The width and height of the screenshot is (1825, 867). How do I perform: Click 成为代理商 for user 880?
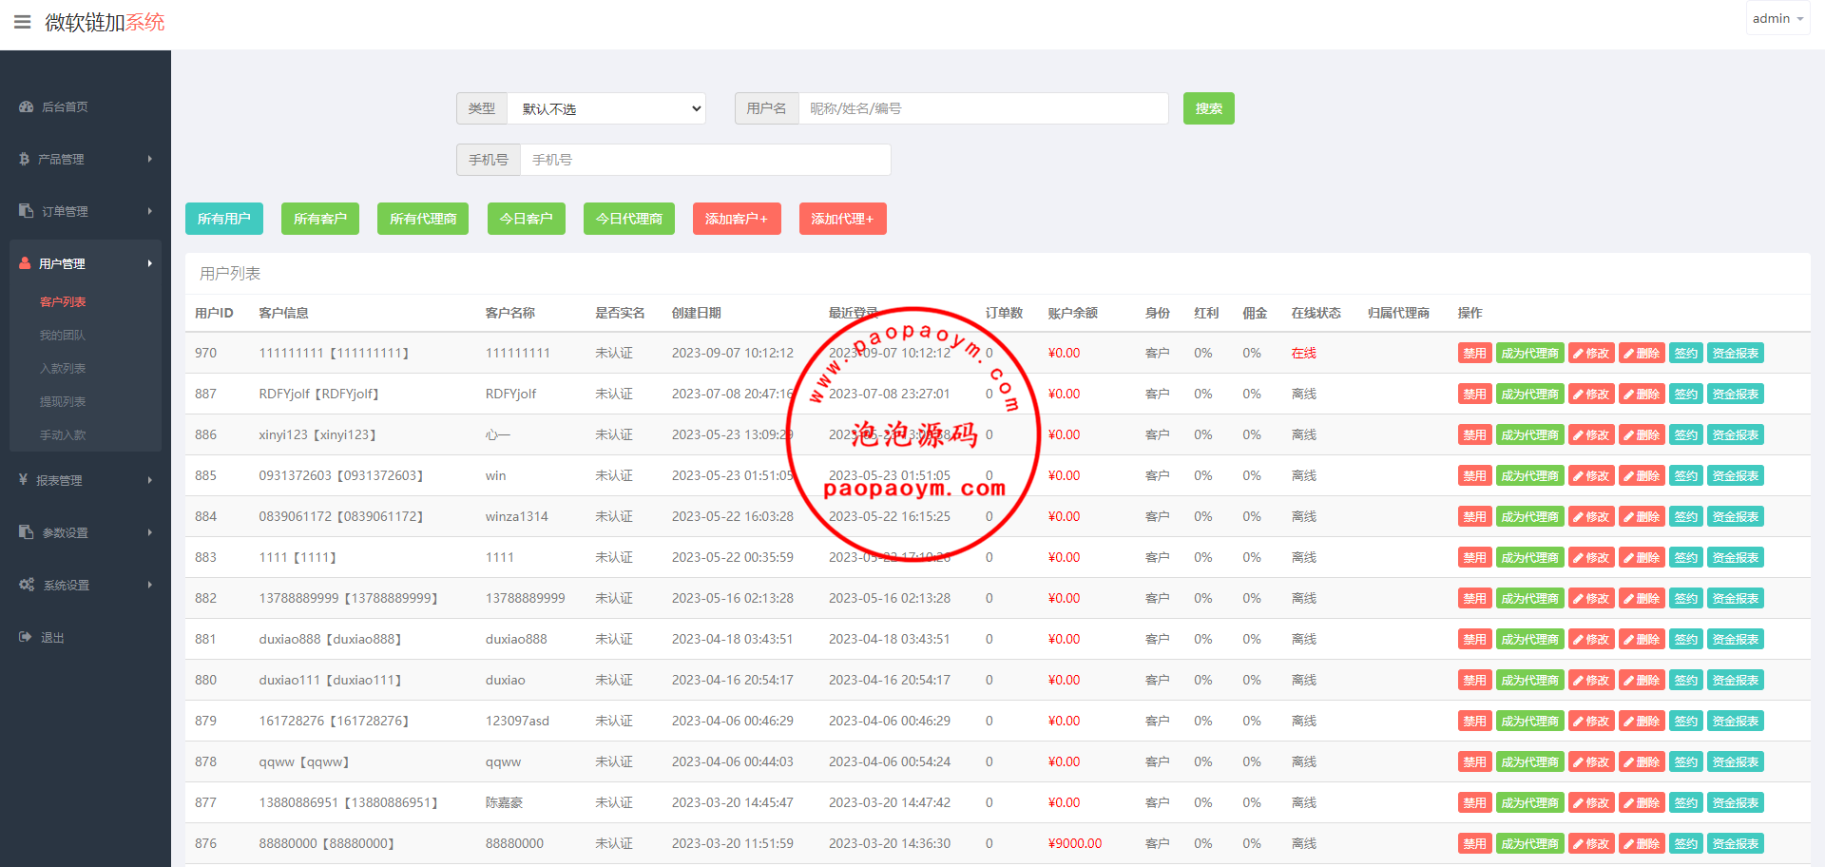[1530, 680]
